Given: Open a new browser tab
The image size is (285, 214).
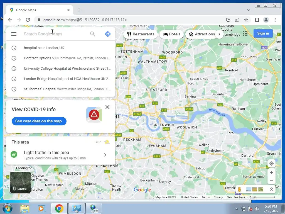Looking at the screenshot, I should (x=79, y=10).
